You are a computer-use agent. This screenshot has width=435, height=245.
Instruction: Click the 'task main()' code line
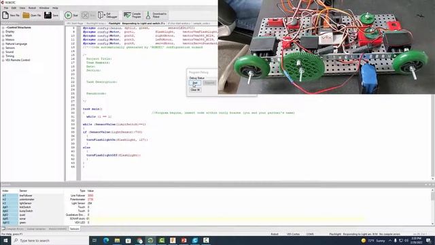(92, 109)
